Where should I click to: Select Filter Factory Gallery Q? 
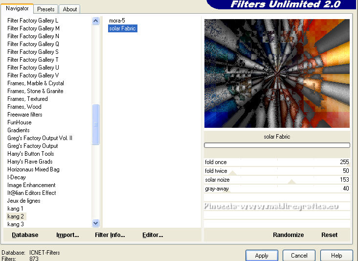point(33,44)
